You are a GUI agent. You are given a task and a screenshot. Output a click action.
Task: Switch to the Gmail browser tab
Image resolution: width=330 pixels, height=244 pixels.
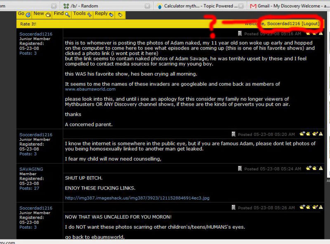(x=289, y=6)
